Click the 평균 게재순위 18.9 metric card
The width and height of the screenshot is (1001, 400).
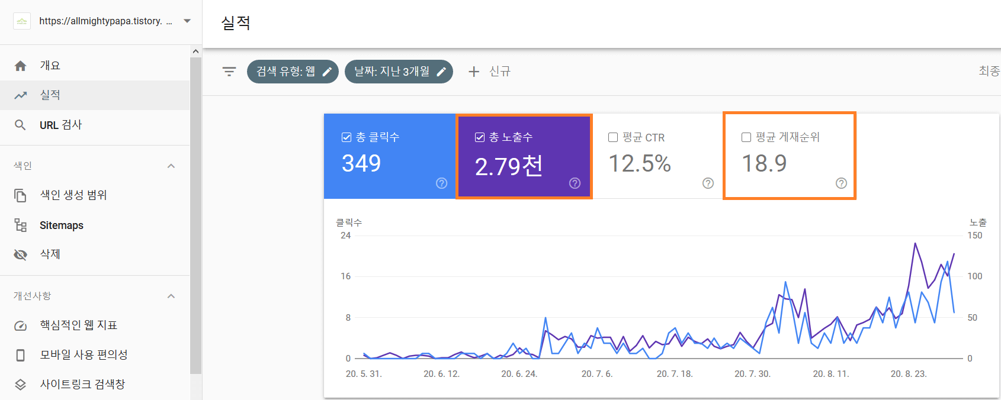click(790, 156)
